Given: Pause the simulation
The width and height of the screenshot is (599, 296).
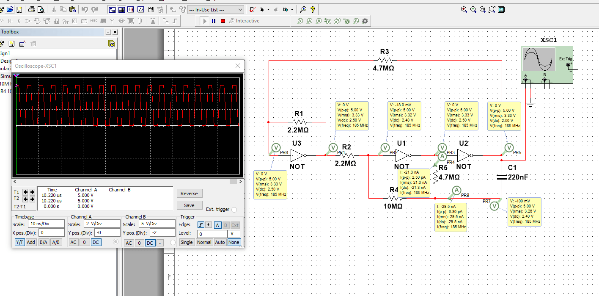Looking at the screenshot, I should click(x=214, y=20).
